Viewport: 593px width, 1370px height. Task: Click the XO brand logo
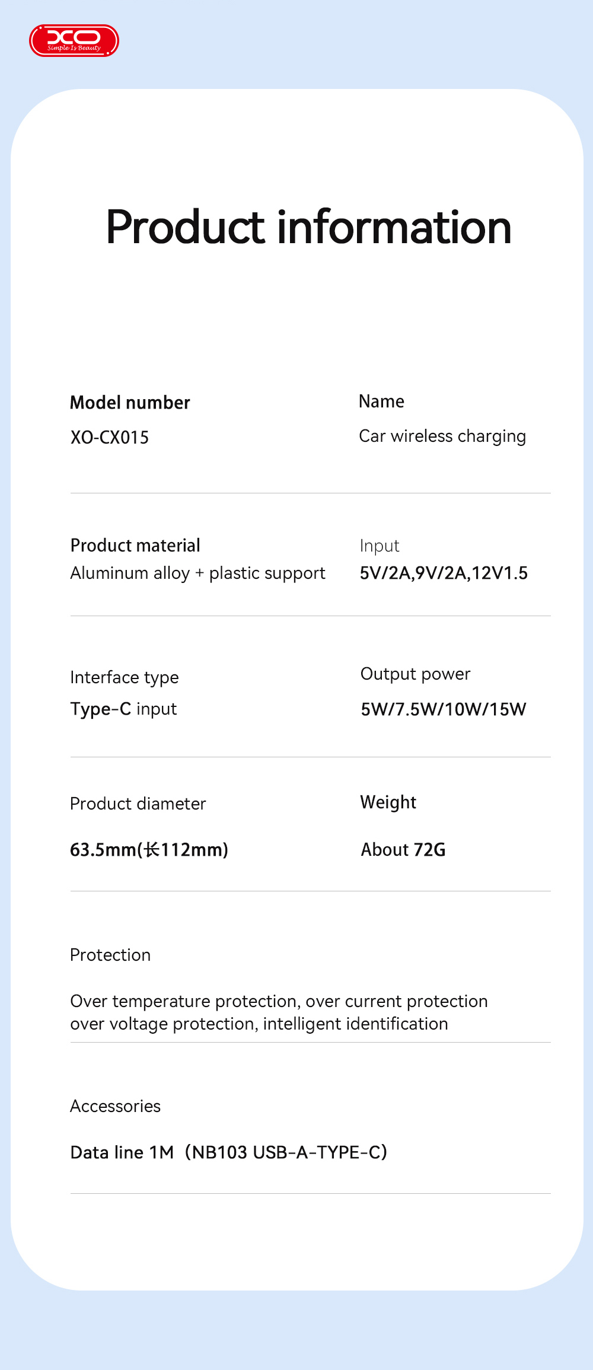[x=74, y=41]
